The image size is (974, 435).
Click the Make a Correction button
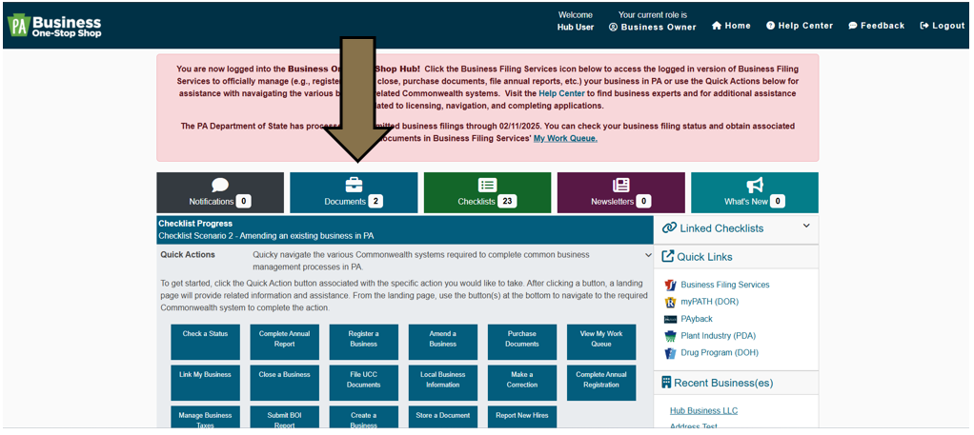click(522, 383)
